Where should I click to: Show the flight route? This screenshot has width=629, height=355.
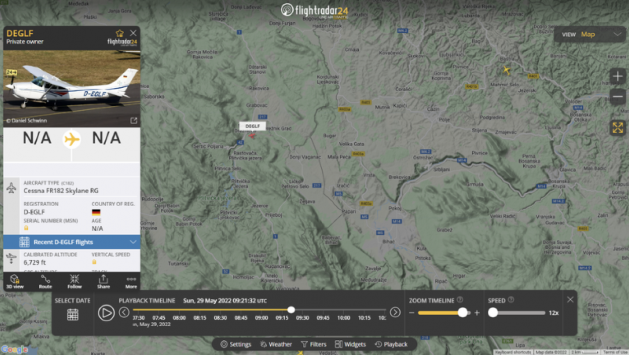pyautogui.click(x=45, y=281)
